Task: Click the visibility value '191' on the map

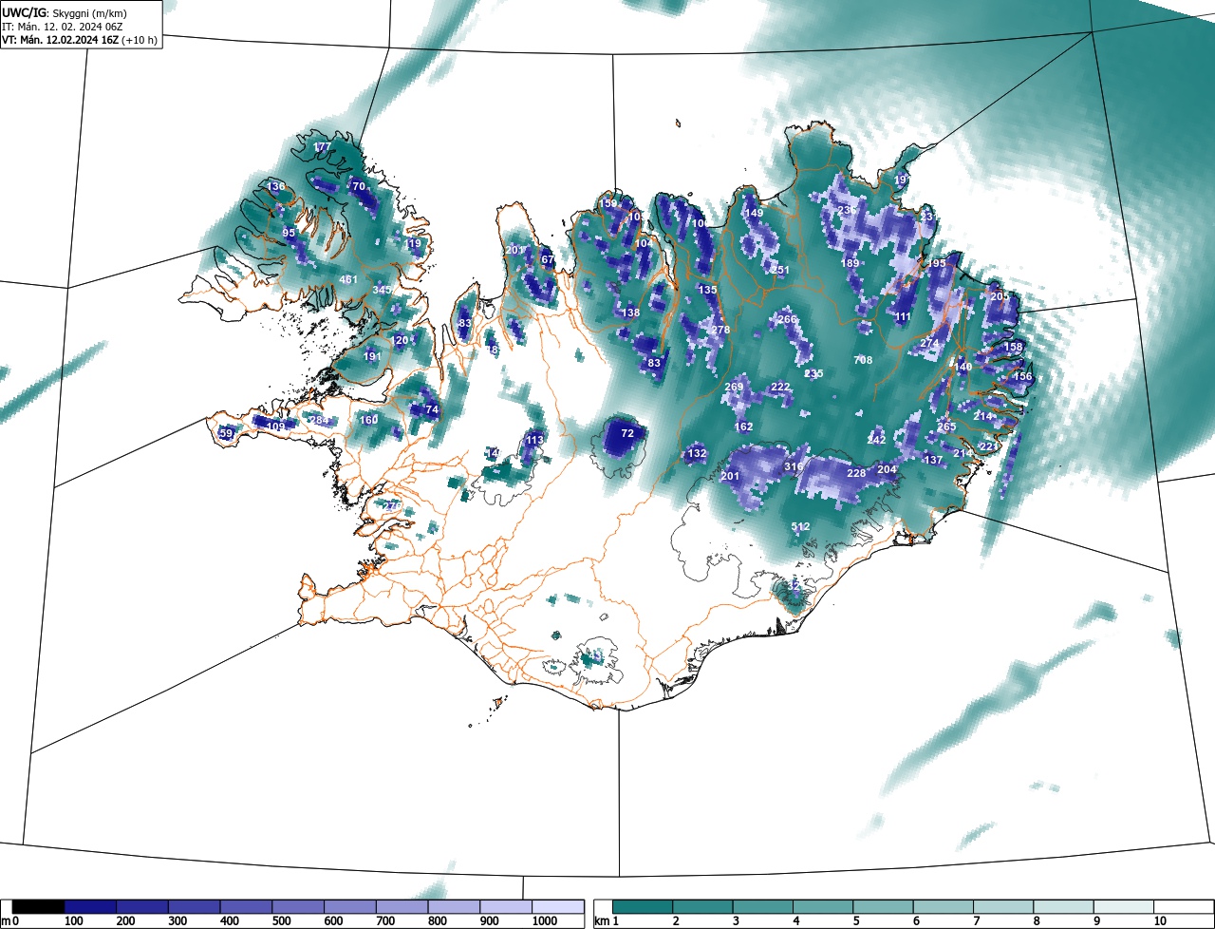Action: tap(372, 356)
